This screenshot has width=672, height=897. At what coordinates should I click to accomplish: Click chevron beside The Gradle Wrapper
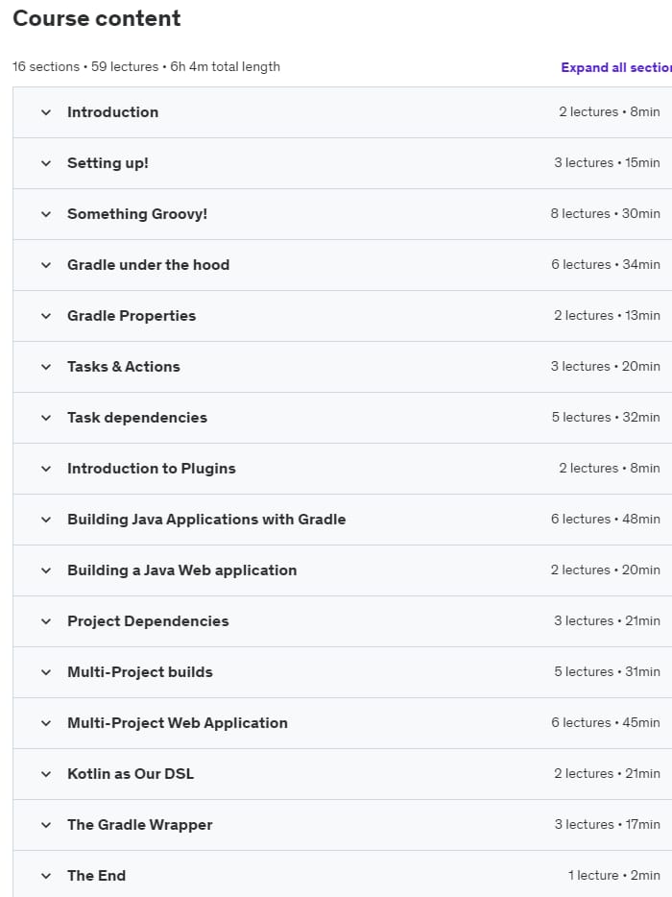click(x=46, y=825)
